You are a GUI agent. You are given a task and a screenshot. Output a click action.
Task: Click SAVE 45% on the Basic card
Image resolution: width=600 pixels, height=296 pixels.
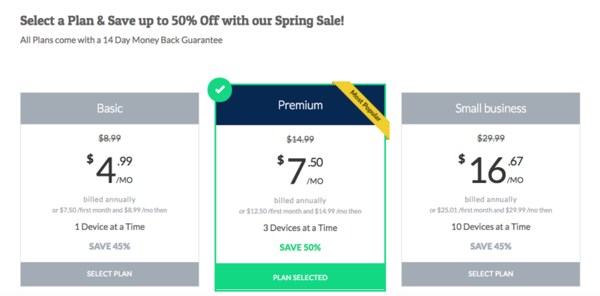pyautogui.click(x=110, y=247)
